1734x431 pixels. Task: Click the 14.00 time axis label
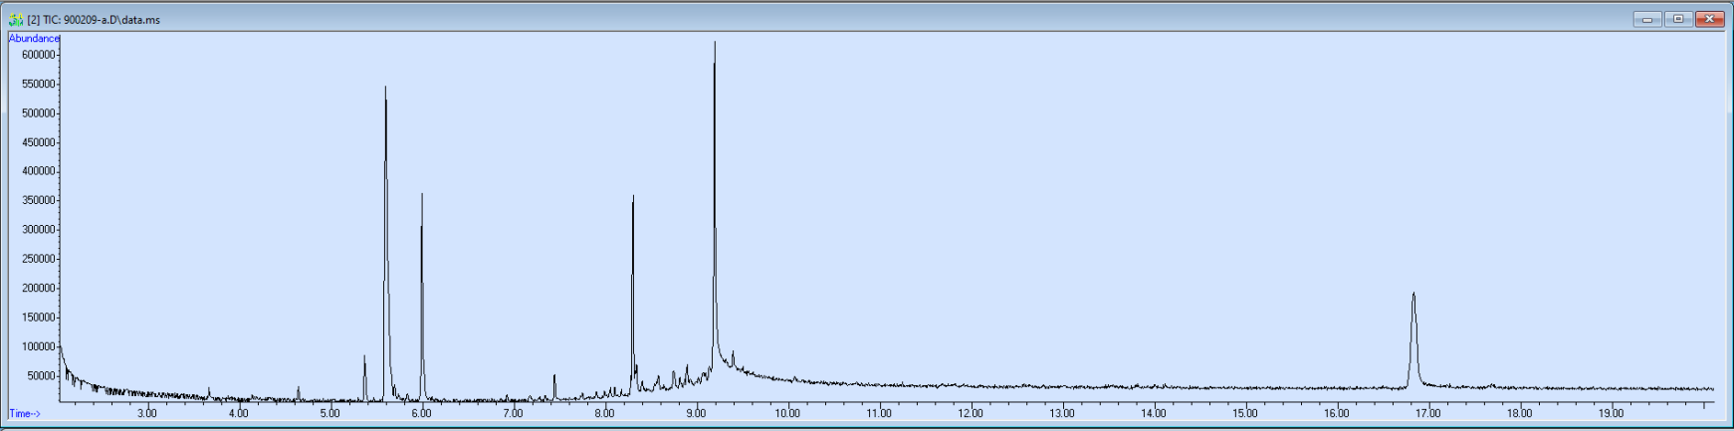click(x=1154, y=413)
